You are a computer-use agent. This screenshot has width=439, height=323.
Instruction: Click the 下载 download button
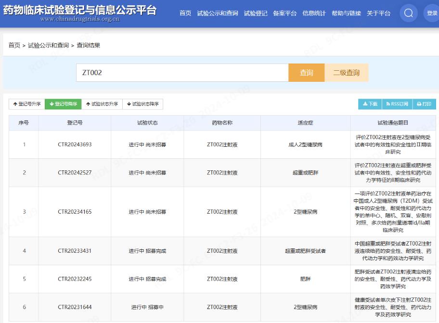(370, 104)
